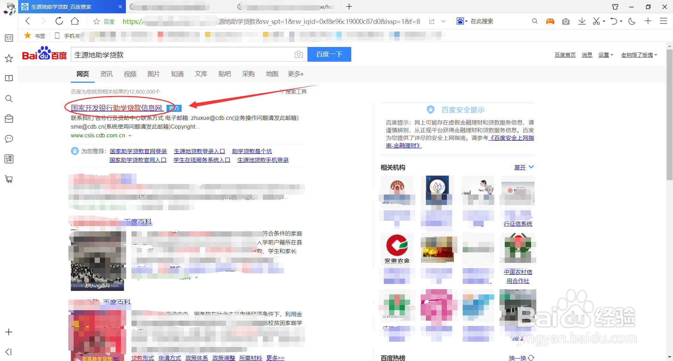Image resolution: width=673 pixels, height=361 pixels.
Task: Expand the www.csls.cdb.com.cn dropdown arrow
Action: click(x=130, y=136)
